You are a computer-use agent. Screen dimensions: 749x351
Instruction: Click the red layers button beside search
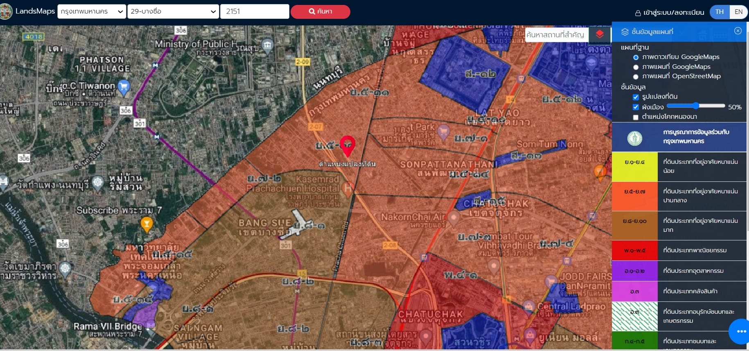click(600, 34)
